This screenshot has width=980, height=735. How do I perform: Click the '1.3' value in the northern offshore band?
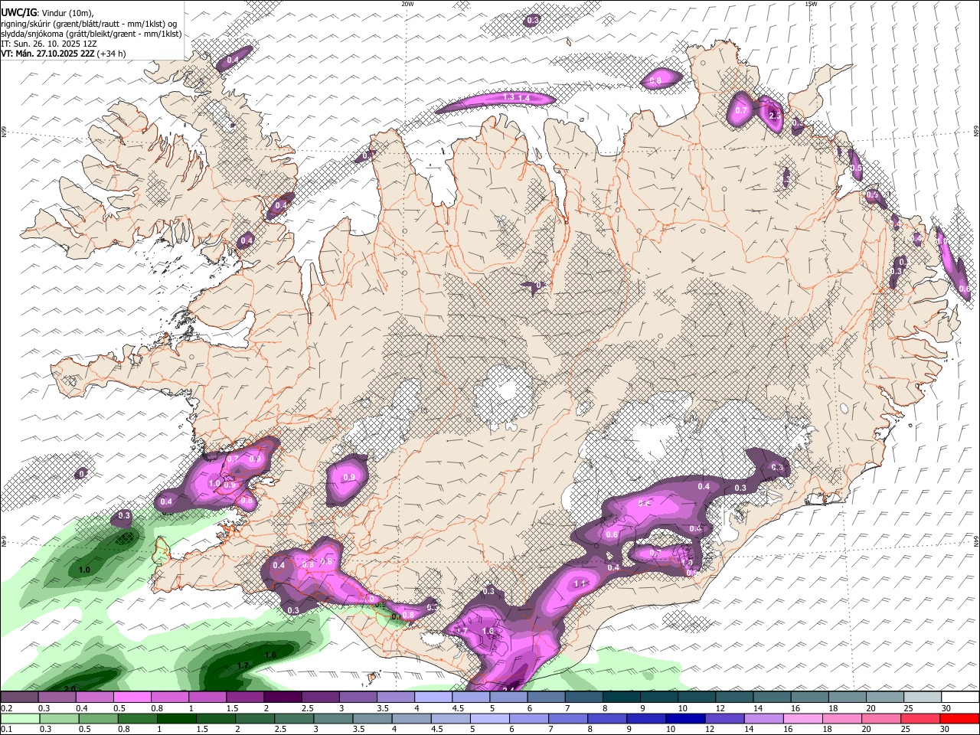[x=509, y=97]
